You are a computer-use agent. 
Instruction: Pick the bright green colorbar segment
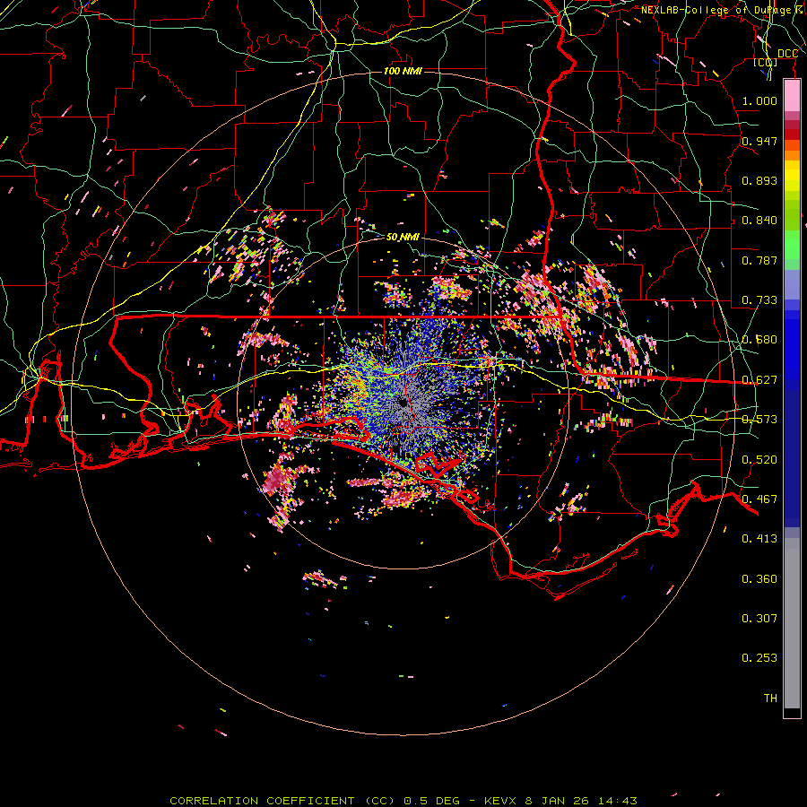click(x=792, y=245)
